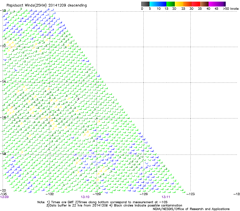
Task: Click the longitude label '-135'
Action: point(3,194)
